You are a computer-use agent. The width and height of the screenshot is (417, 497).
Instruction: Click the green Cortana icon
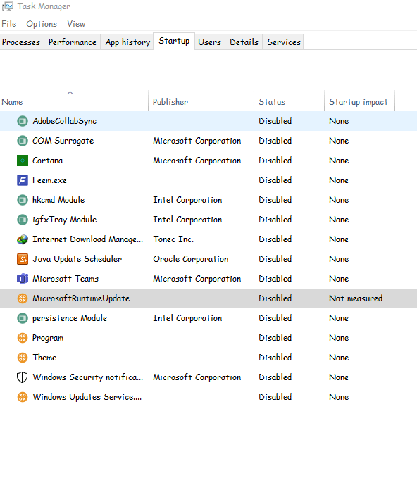pyautogui.click(x=23, y=161)
